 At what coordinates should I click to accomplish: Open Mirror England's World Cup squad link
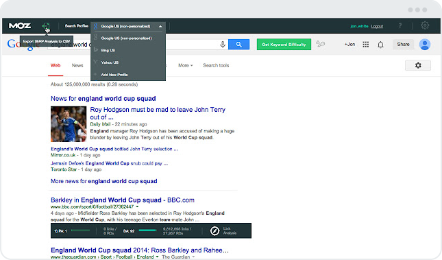point(114,149)
